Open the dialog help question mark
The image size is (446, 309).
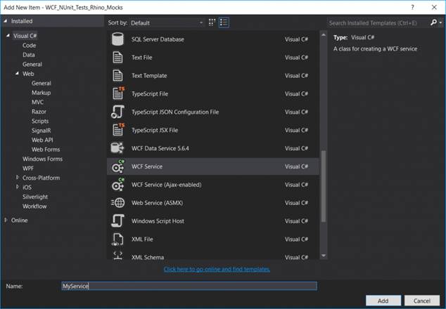click(412, 8)
